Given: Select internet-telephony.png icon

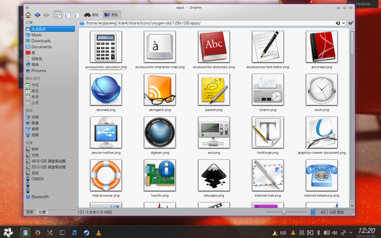Looking at the screenshot, I should click(322, 175).
